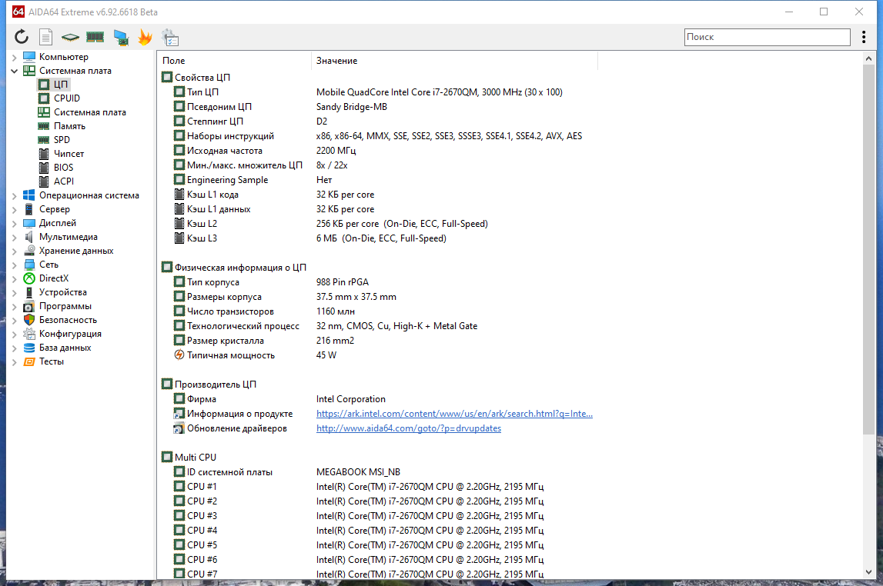Launch the stability test flame icon

(x=145, y=37)
